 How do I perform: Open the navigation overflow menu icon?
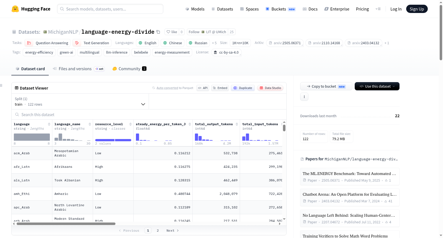[378, 9]
